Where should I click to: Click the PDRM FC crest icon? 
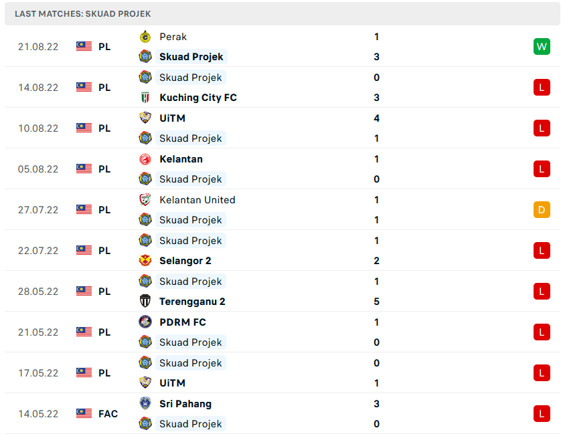click(x=145, y=322)
